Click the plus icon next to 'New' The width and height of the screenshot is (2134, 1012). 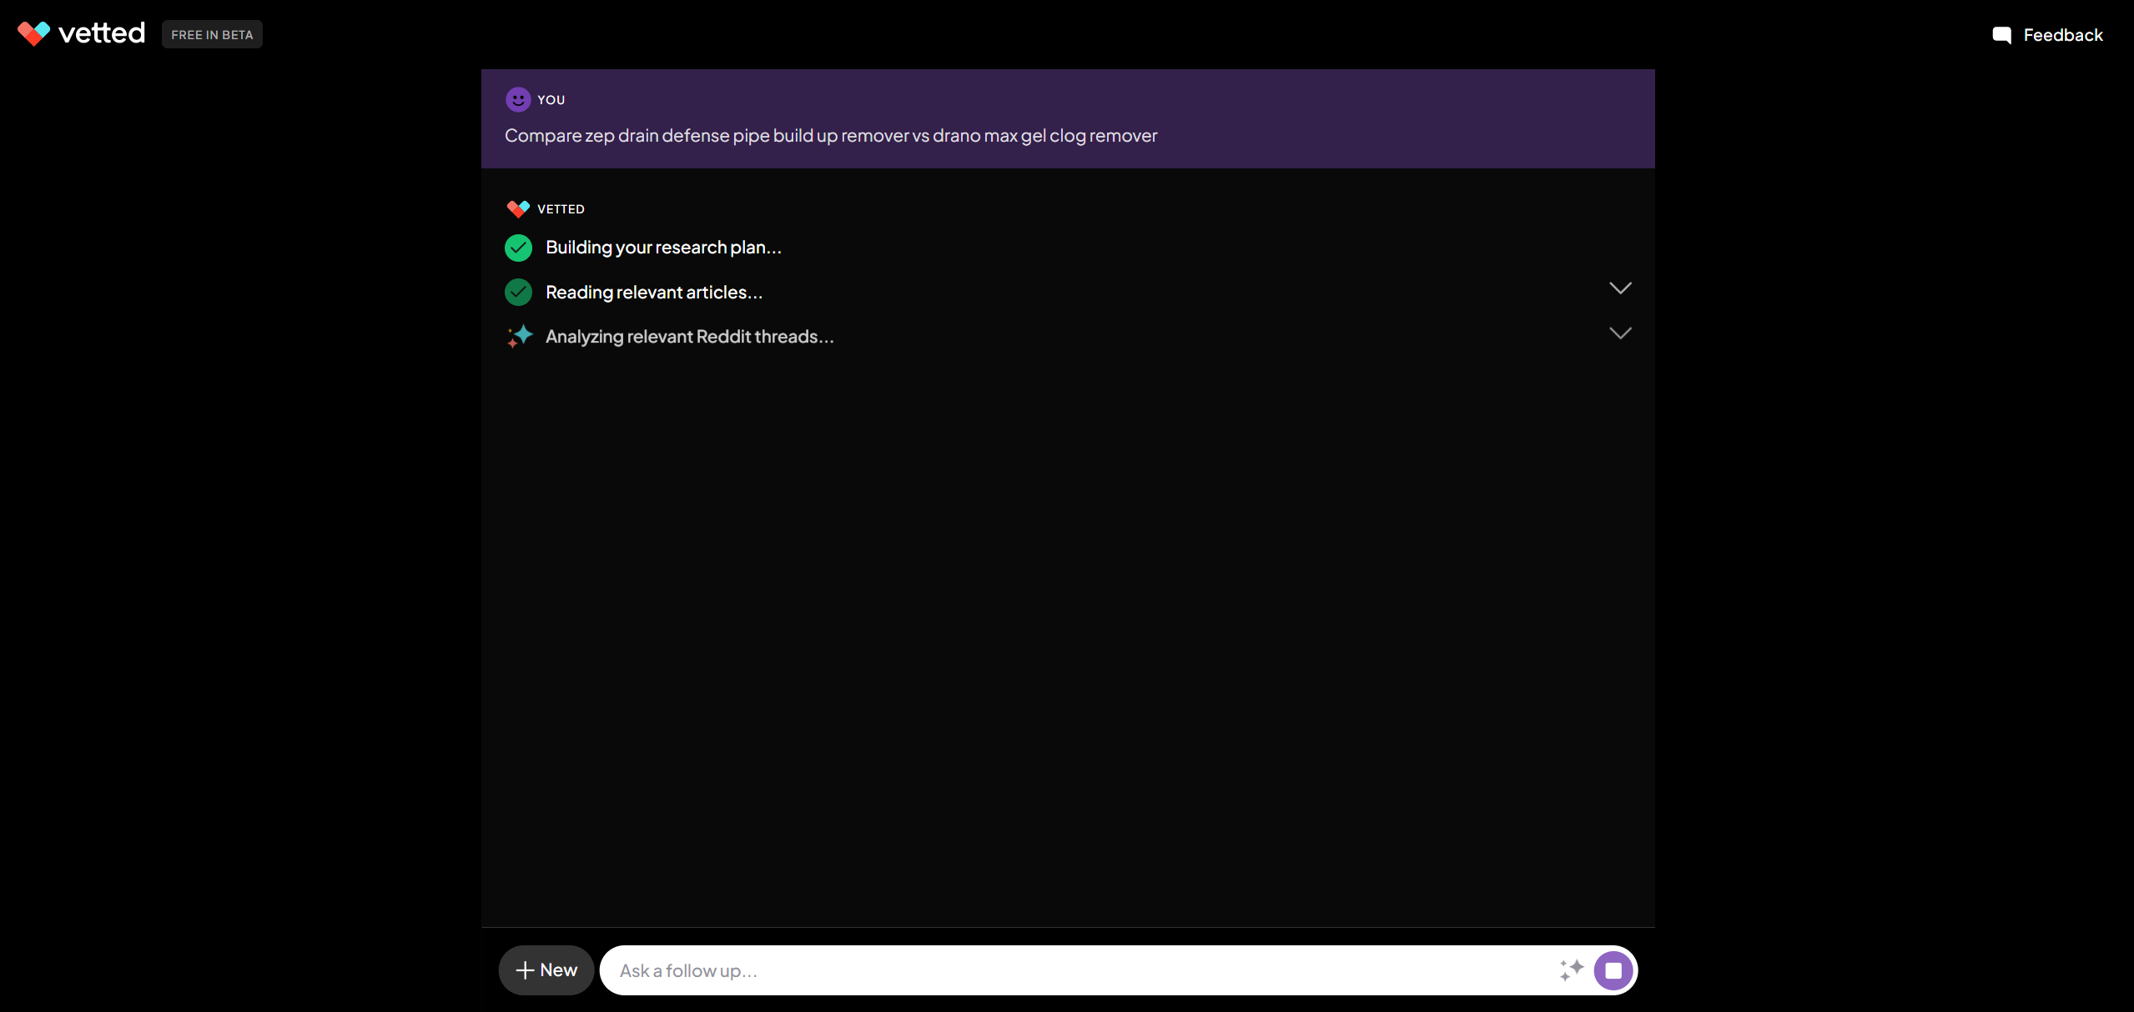pos(526,969)
